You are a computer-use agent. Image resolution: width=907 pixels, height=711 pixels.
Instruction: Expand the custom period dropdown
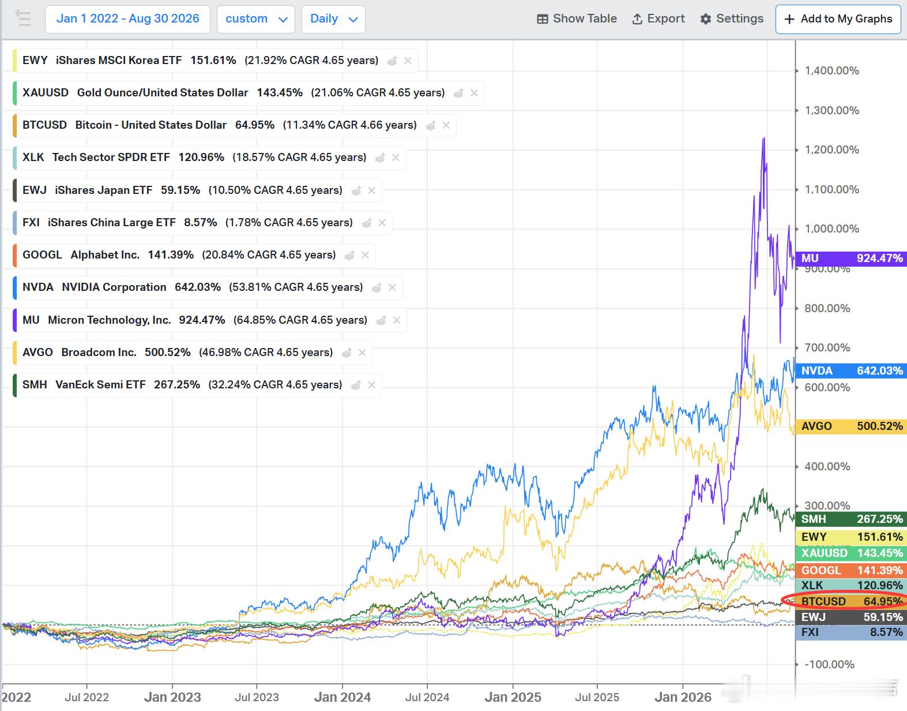coord(256,19)
